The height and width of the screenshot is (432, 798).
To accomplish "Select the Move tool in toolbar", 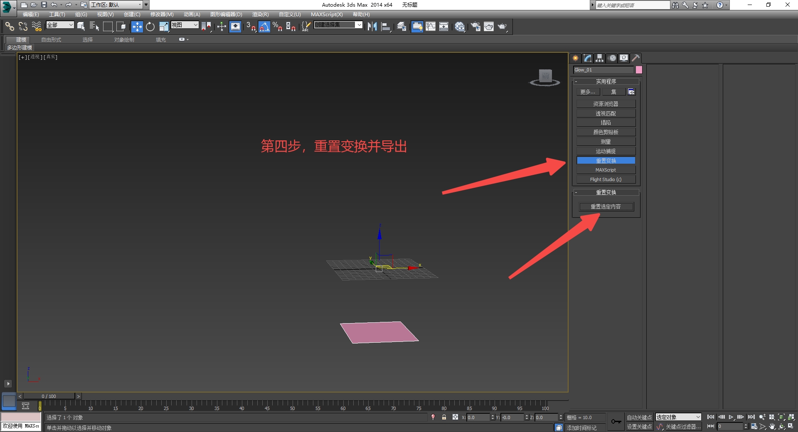I will pos(137,27).
